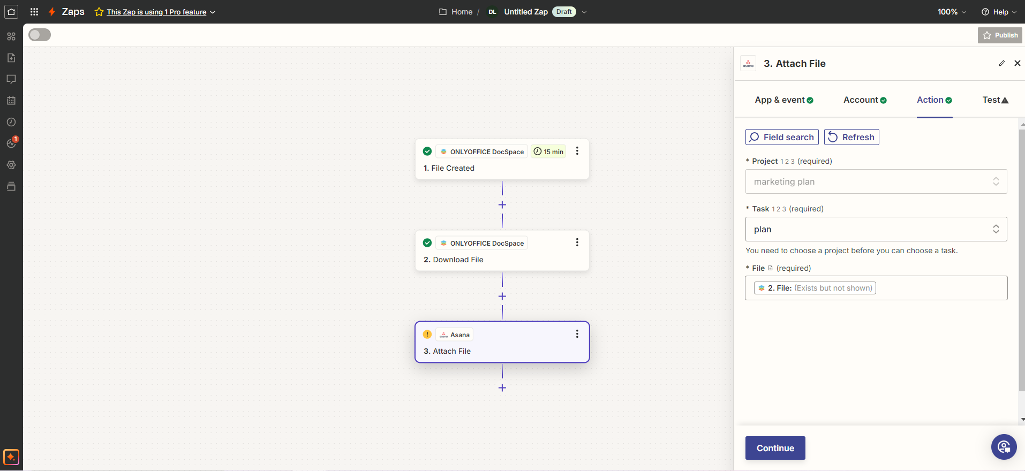The height and width of the screenshot is (471, 1025).
Task: Open the sidebar calendar icon
Action: pos(11,101)
